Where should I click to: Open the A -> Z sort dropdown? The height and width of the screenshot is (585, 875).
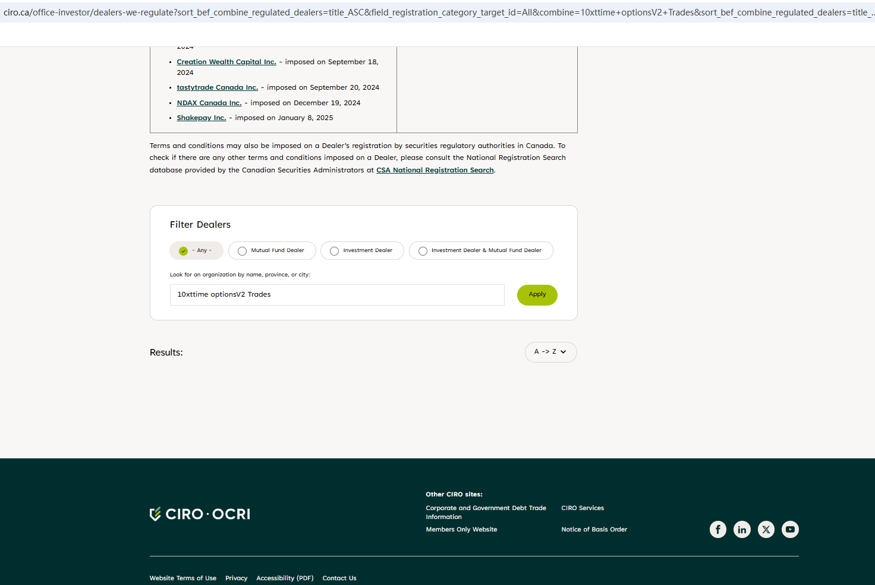coord(551,352)
